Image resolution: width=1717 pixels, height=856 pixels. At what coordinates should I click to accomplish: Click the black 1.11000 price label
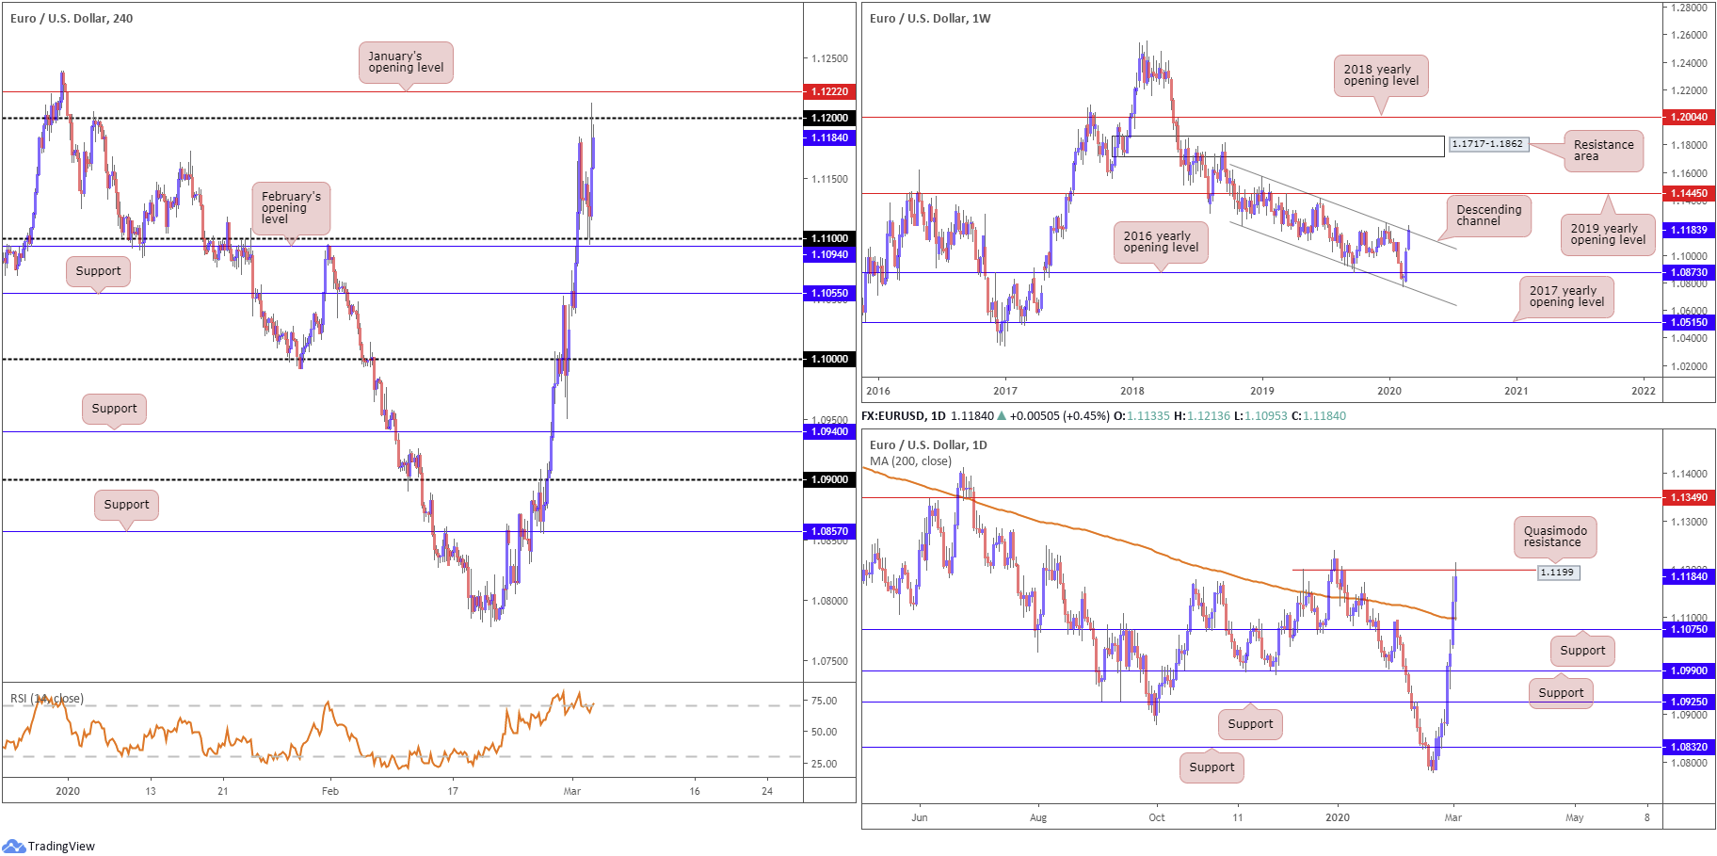point(829,238)
